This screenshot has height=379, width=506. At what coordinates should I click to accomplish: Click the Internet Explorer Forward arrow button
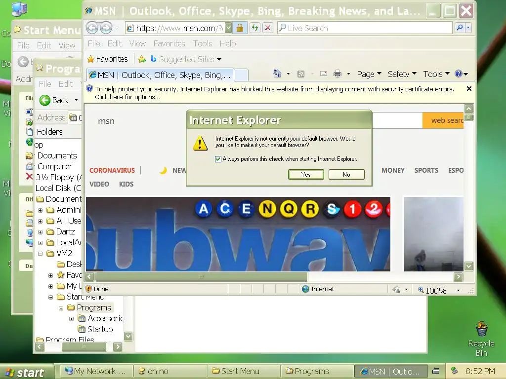(x=106, y=28)
